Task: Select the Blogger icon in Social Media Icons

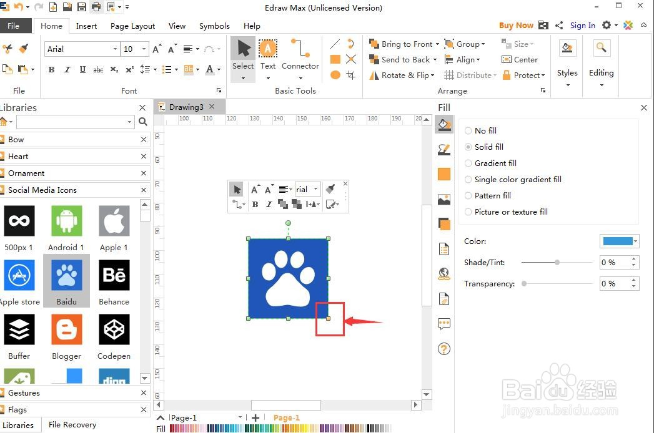Action: (x=66, y=336)
